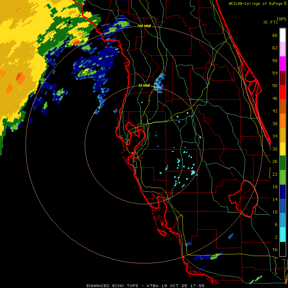The width and height of the screenshot is (288, 288).
Task: Click the ENHANCED ECHO TOPS caption text
Action: 112,286
